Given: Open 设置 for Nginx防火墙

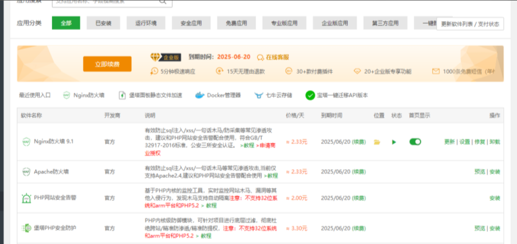Looking at the screenshot, I should coord(465,142).
